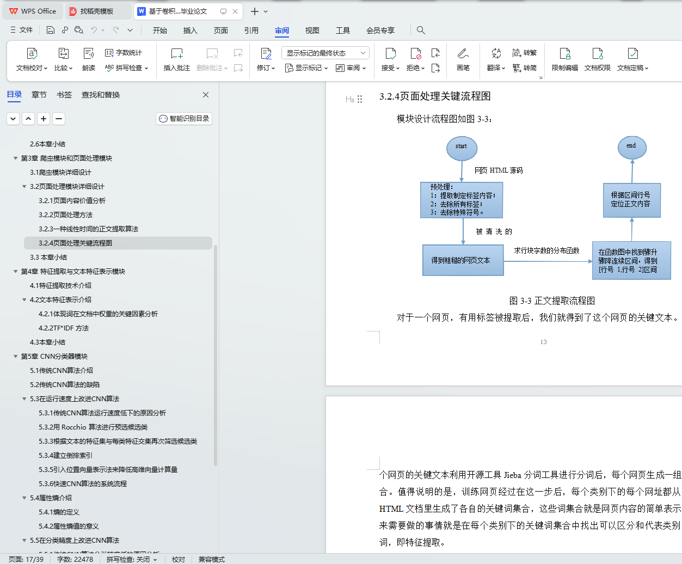Close the navigation pane

[x=206, y=95]
